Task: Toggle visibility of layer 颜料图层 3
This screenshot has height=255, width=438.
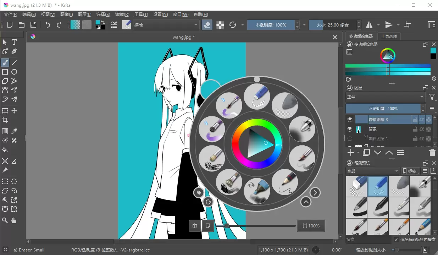Action: point(350,120)
